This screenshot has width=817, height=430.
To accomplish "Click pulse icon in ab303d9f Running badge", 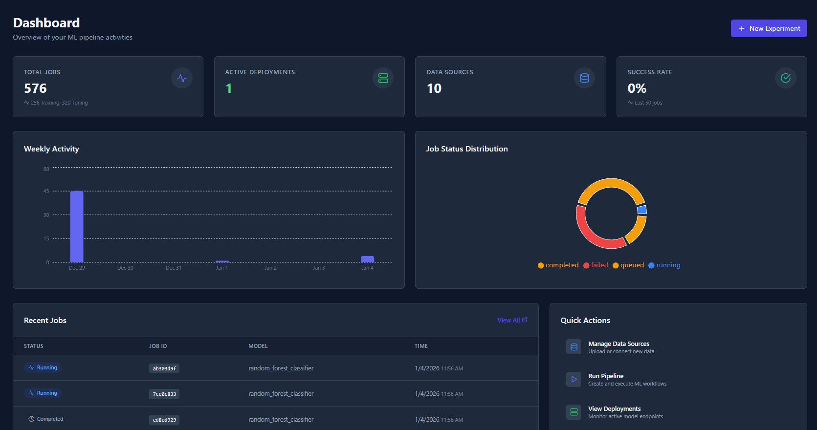I will tap(31, 367).
